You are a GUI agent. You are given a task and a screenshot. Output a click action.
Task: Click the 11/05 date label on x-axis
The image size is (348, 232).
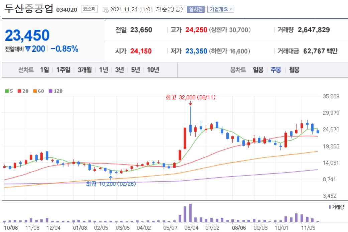click(x=308, y=228)
